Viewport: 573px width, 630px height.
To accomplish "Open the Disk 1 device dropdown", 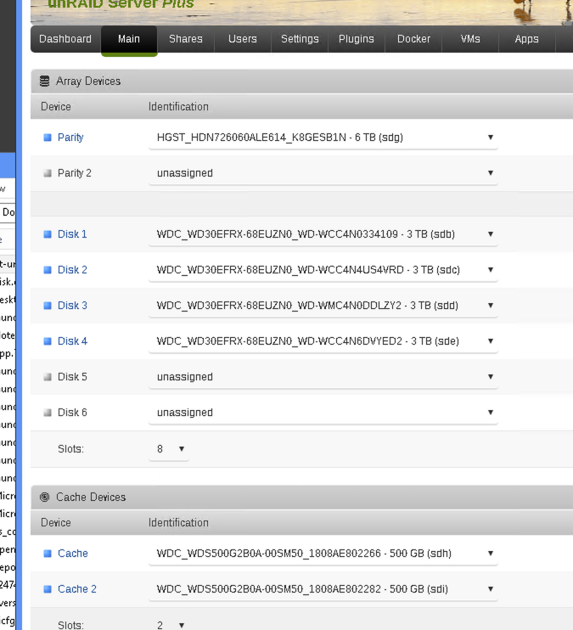I will tap(323, 234).
